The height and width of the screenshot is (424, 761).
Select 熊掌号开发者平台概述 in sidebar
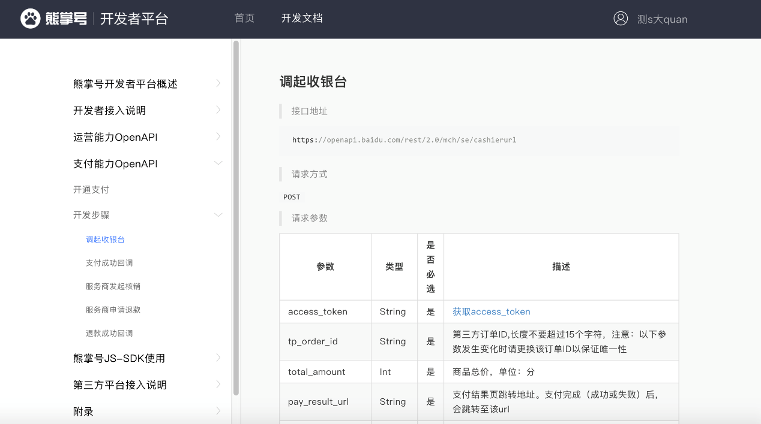point(125,84)
